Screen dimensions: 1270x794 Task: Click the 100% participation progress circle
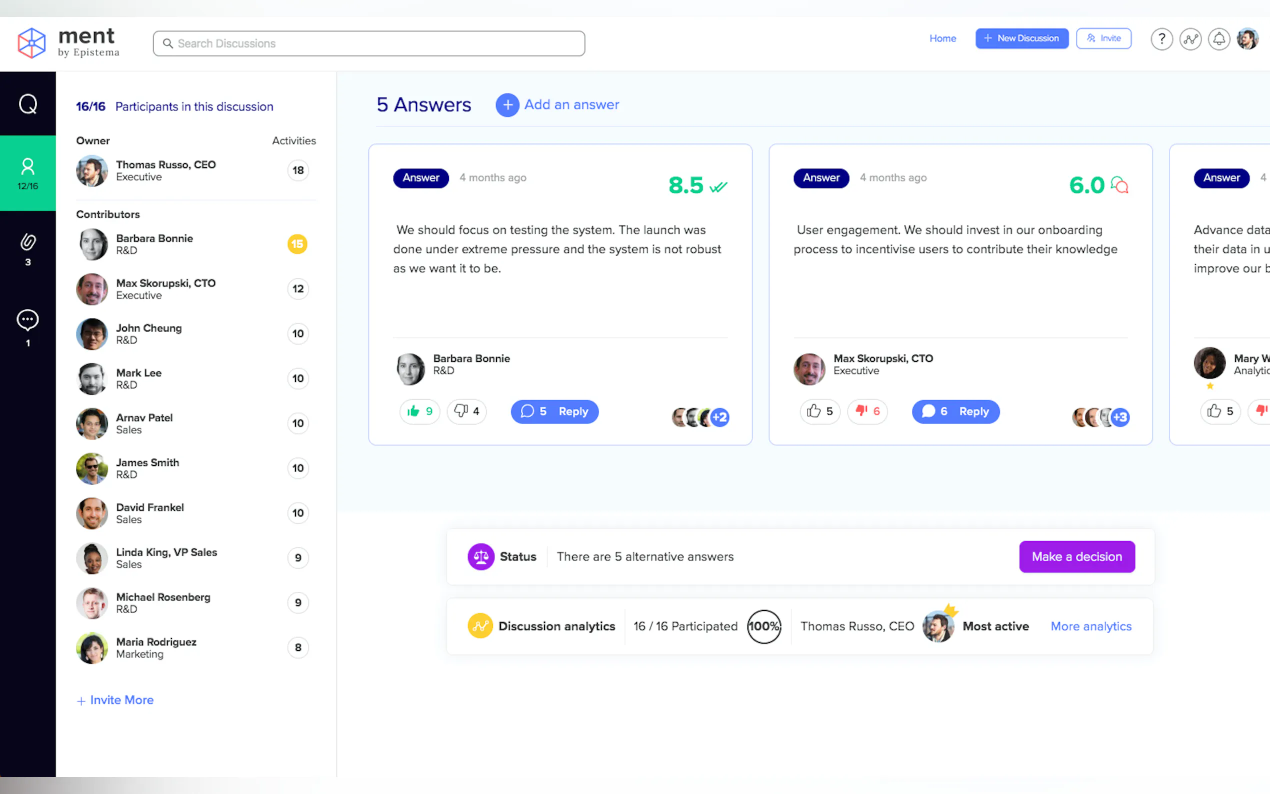point(763,626)
